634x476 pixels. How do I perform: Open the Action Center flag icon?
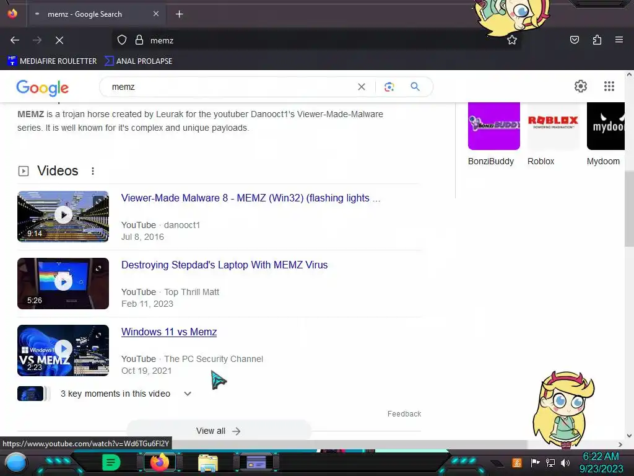pos(535,462)
